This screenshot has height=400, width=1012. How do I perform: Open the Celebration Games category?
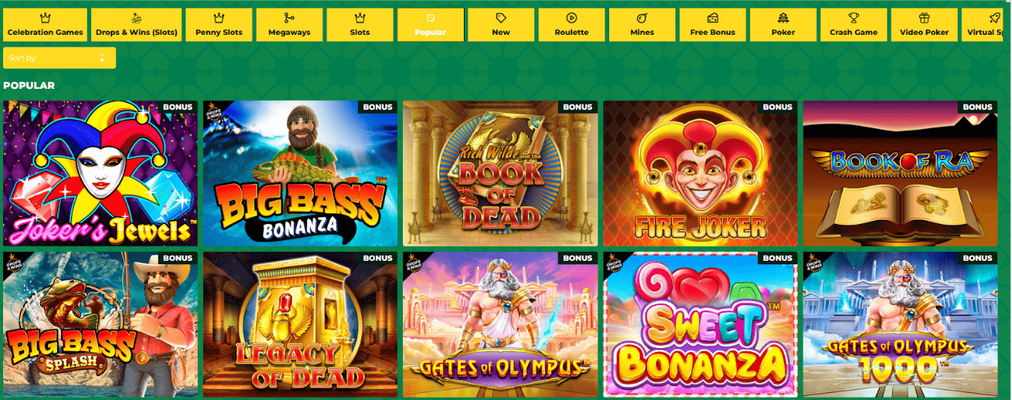coord(45,25)
